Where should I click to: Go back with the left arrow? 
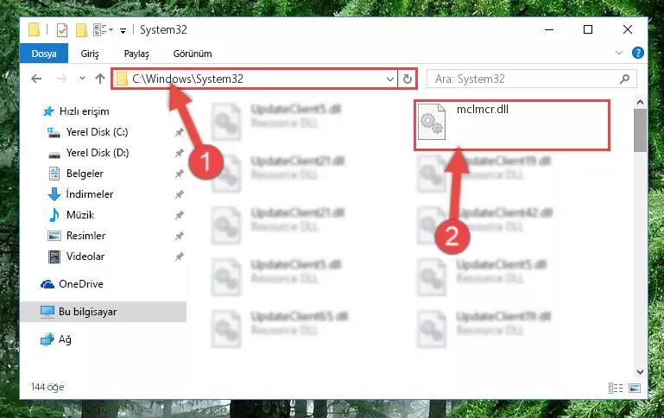click(x=36, y=79)
